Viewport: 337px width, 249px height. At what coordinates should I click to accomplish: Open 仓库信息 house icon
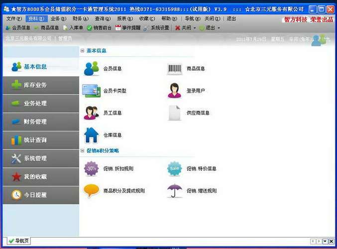pos(91,135)
